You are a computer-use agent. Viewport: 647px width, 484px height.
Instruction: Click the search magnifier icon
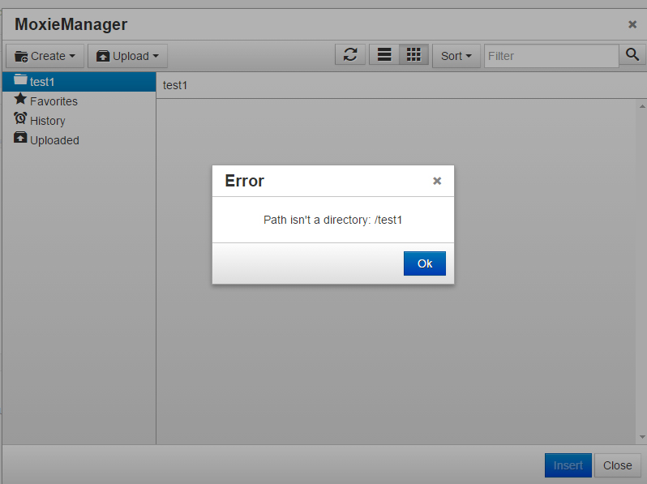tap(632, 55)
